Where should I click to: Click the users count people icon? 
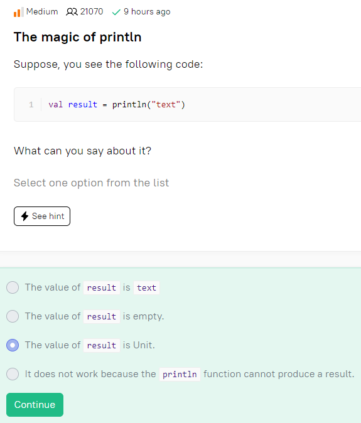click(x=72, y=12)
